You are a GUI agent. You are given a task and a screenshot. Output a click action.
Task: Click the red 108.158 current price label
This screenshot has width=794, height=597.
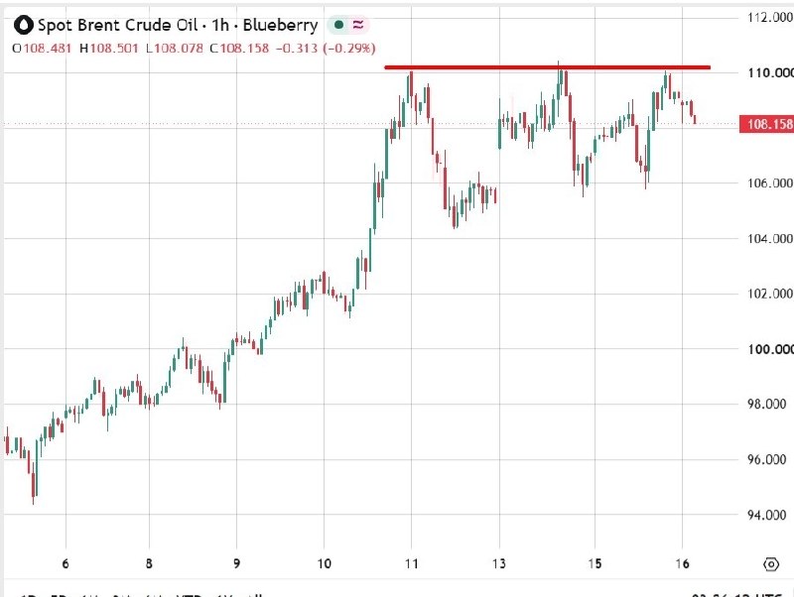pos(766,124)
